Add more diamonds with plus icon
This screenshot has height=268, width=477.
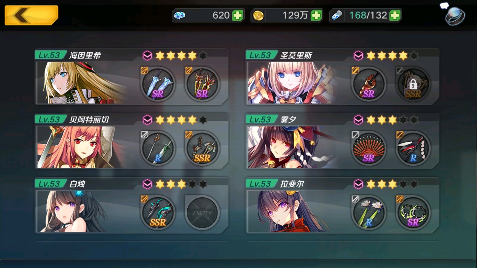[x=238, y=15]
